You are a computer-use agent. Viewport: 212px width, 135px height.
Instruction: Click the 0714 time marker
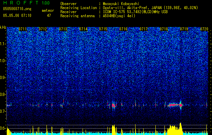click(x=83, y=29)
